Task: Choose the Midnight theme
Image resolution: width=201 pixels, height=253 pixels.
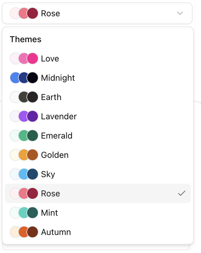Action: pyautogui.click(x=58, y=78)
